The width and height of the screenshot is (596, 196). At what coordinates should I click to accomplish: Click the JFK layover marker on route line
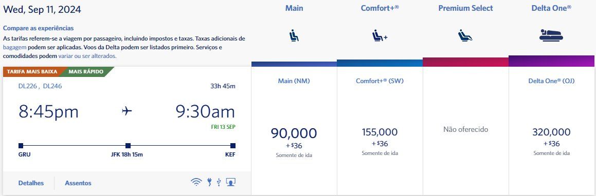click(128, 146)
